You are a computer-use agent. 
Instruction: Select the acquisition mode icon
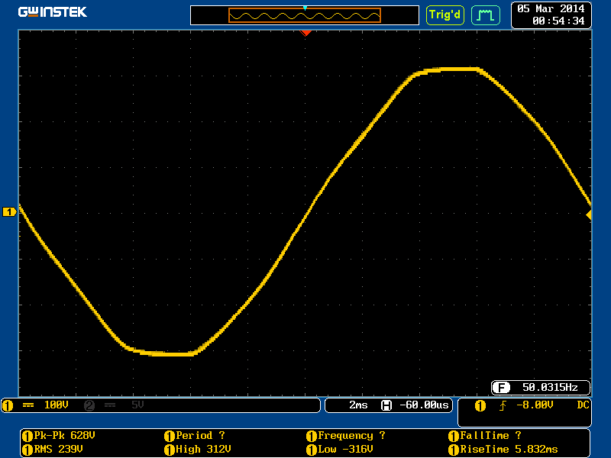click(x=485, y=15)
